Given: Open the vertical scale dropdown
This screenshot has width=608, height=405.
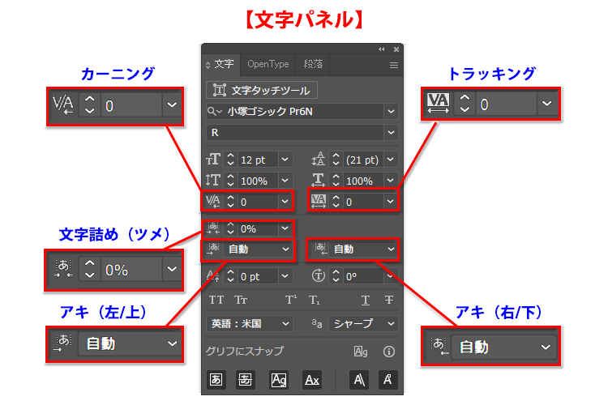Looking at the screenshot, I should click(285, 181).
